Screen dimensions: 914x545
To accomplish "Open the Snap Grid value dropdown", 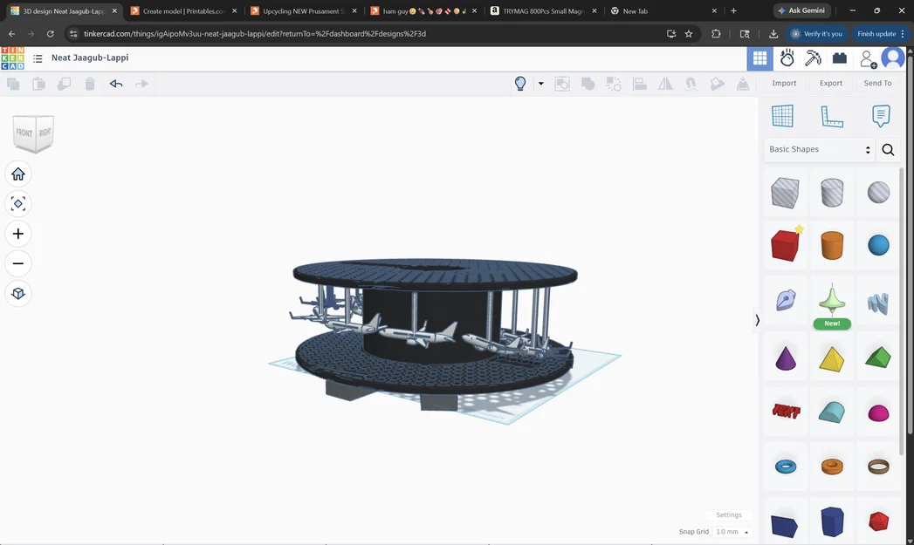I will tap(730, 531).
